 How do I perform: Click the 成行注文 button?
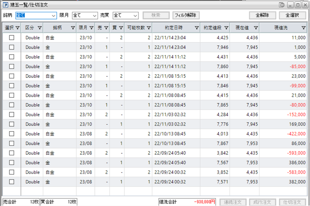pos(262,202)
